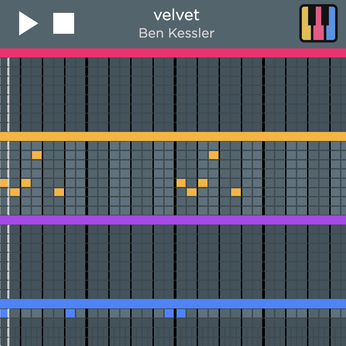Viewport: 346px width, 346px height.
Task: Collapse the pink track header bar
Action: click(x=173, y=53)
